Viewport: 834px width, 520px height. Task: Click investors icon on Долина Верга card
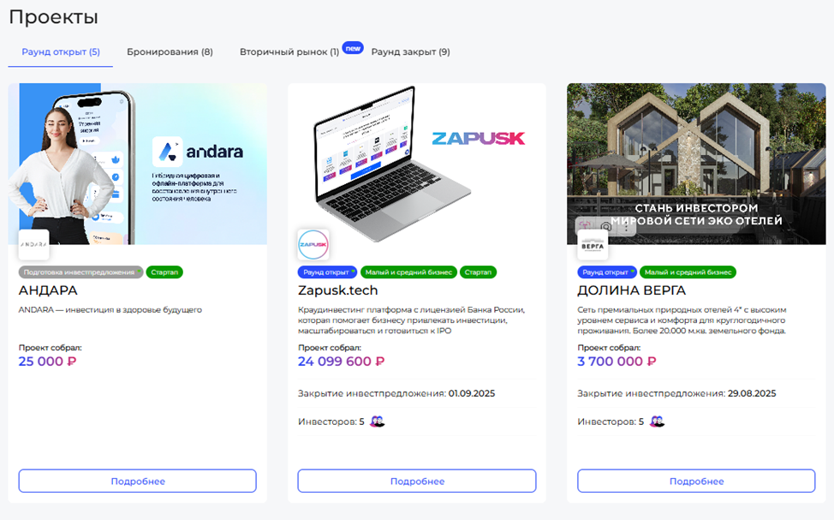657,421
